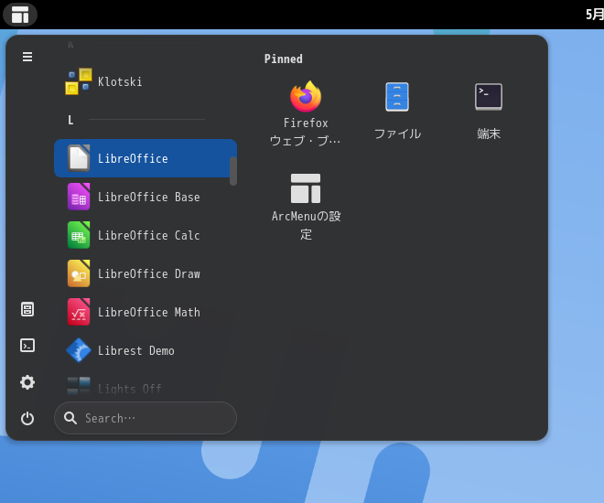The width and height of the screenshot is (604, 503).
Task: Click the terminal shortcut in left sidebar
Action: coord(27,346)
